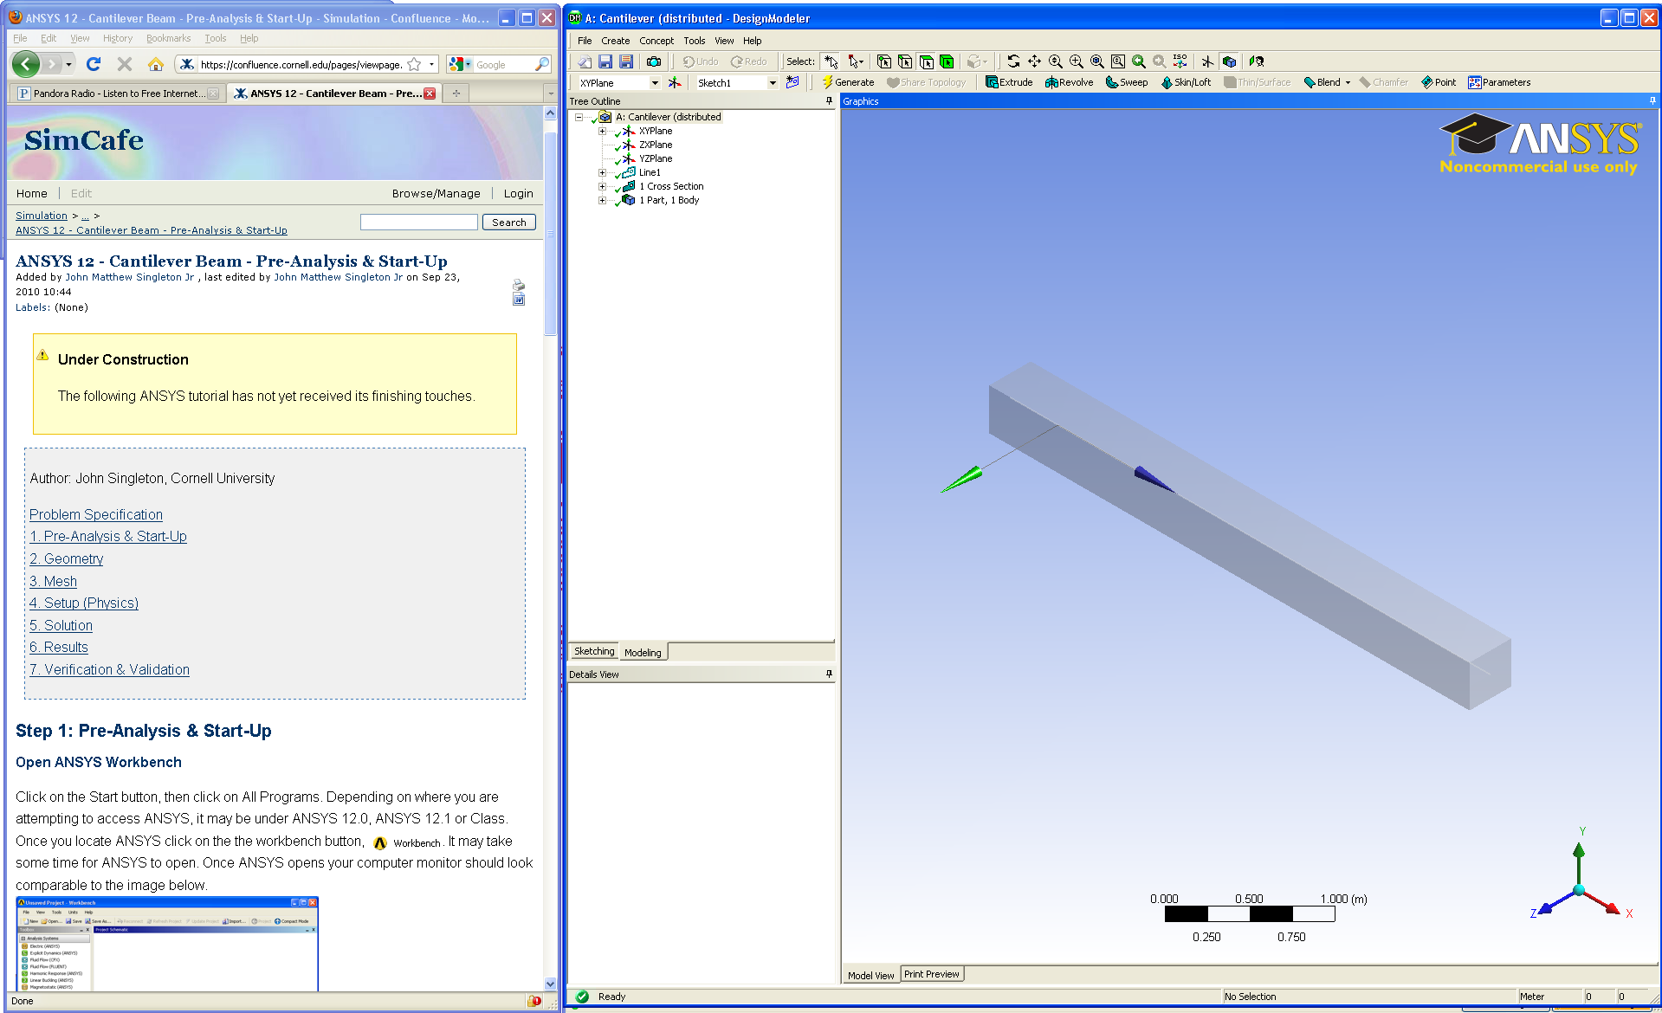Open Blend dropdown arrow
Screen dimensions: 1662x1013
1348,83
